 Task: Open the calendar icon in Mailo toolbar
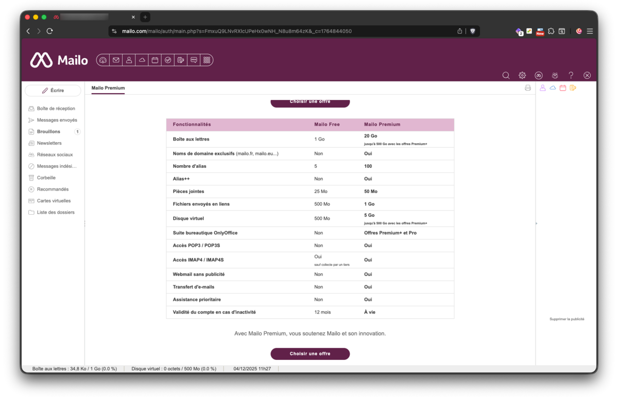154,60
